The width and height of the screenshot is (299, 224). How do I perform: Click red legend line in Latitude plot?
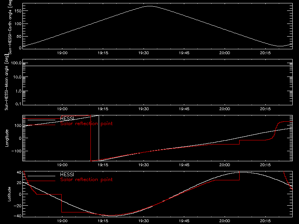point(41,181)
